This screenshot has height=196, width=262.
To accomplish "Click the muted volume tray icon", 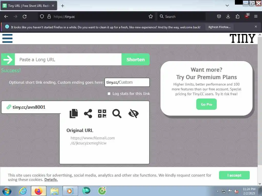I will coord(236,191).
